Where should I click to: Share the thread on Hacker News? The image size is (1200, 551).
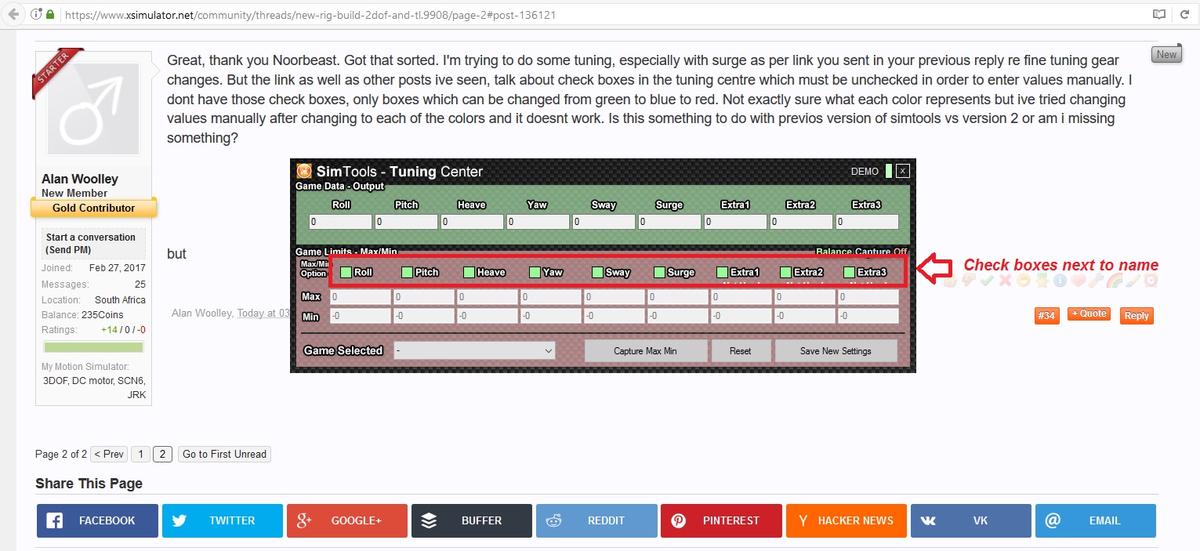[846, 520]
